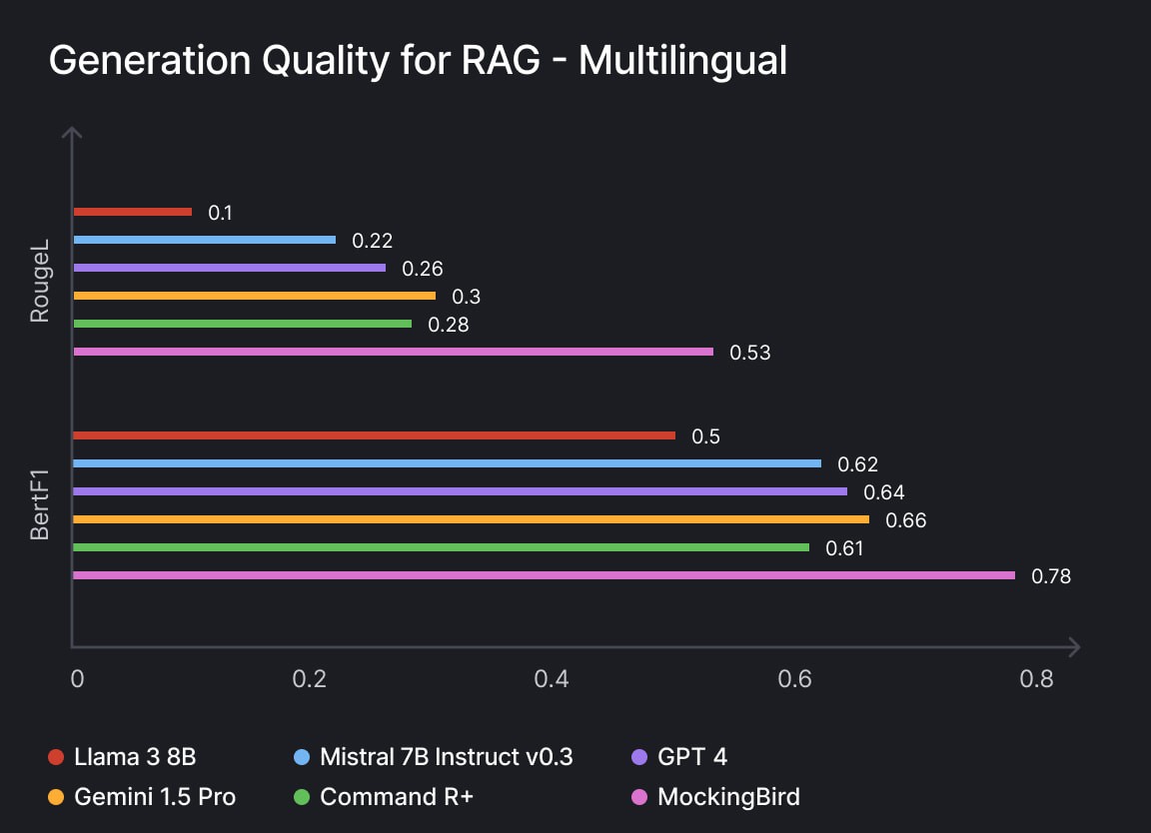1151x833 pixels.
Task: Click the blue Mistral 7B legend dot
Action: pyautogui.click(x=302, y=757)
